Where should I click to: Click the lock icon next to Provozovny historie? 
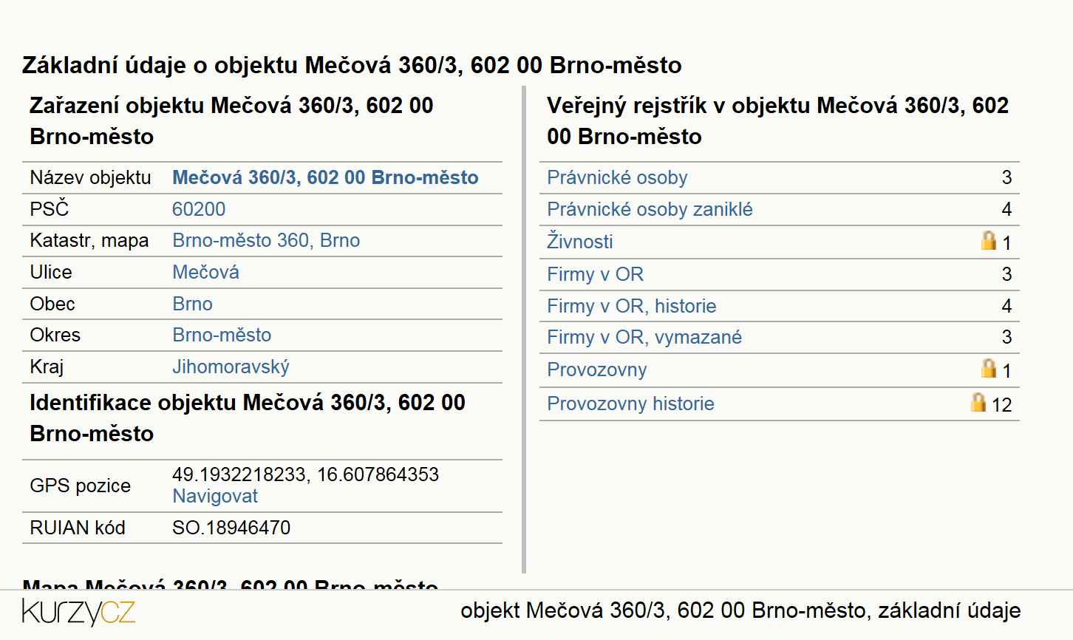[978, 402]
